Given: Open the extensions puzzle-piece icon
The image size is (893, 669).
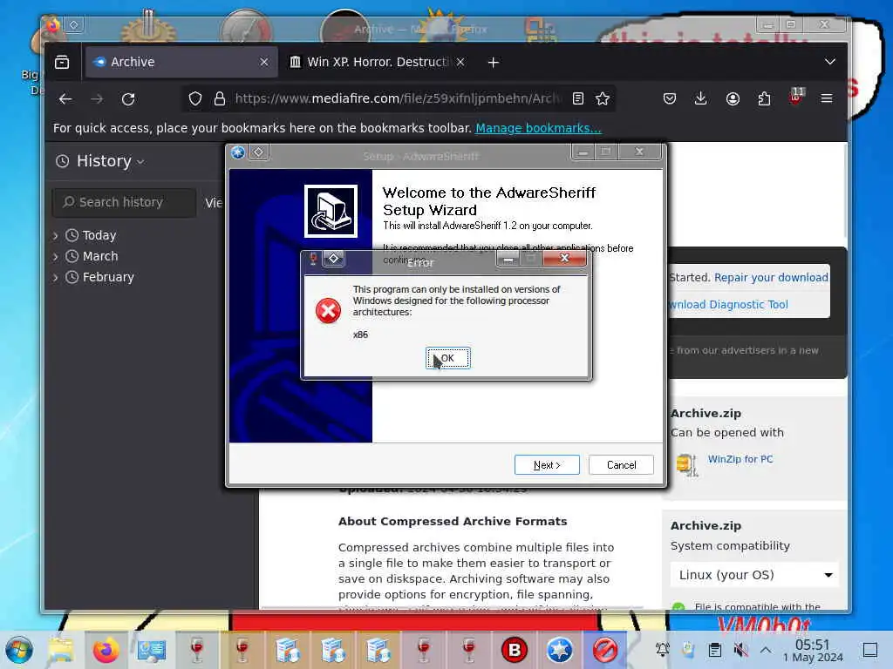Looking at the screenshot, I should point(764,99).
